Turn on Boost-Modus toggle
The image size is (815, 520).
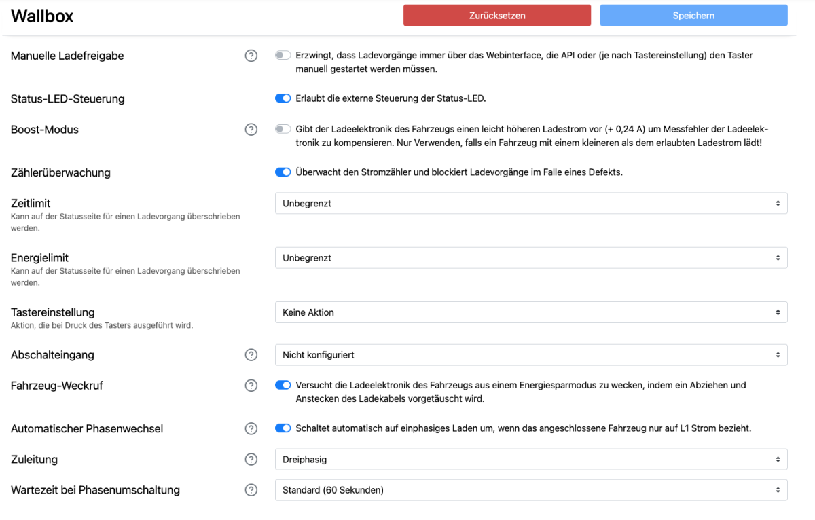[283, 130]
